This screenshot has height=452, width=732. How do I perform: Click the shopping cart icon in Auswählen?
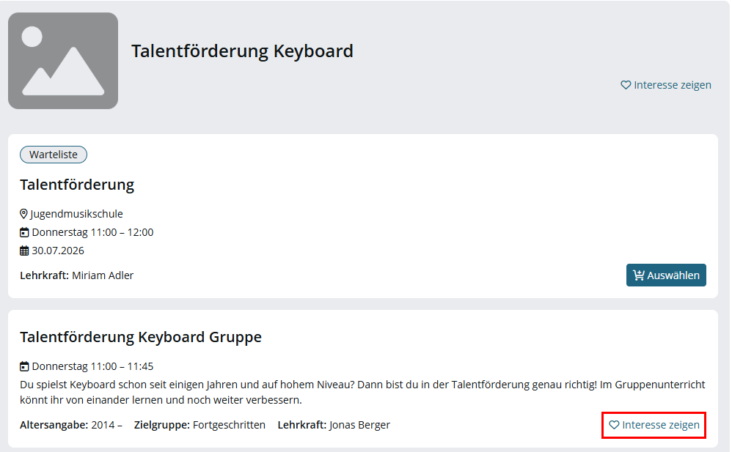pyautogui.click(x=639, y=275)
